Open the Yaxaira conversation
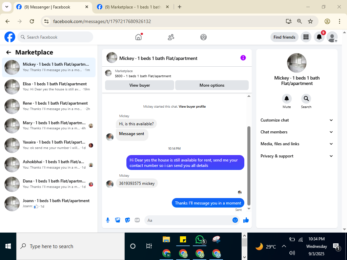Screen dimensions: 347x260 click(x=49, y=145)
